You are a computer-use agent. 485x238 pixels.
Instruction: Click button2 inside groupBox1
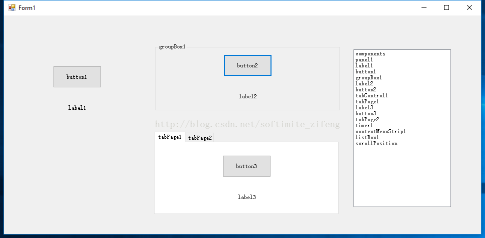[x=247, y=65]
